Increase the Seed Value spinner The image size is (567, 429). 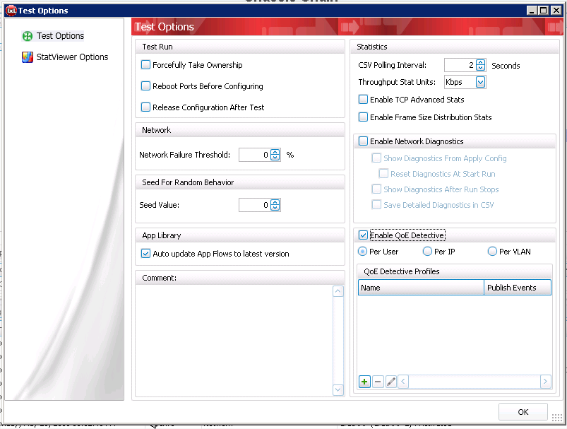[x=275, y=202]
